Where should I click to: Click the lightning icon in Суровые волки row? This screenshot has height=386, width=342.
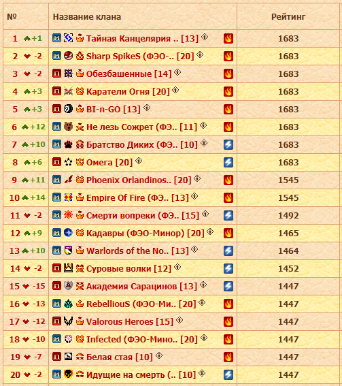click(228, 268)
